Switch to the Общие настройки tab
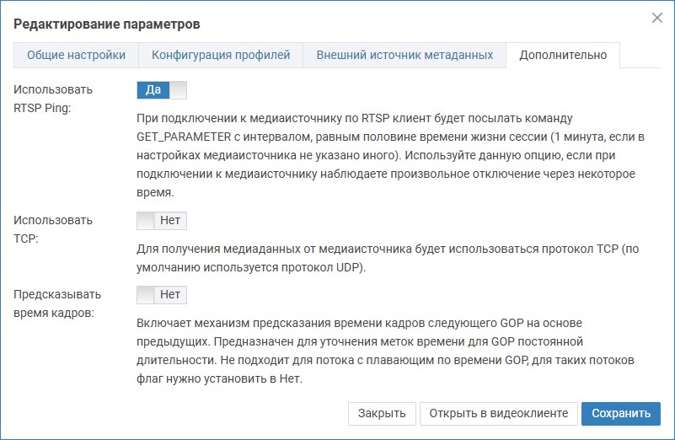Image resolution: width=675 pixels, height=440 pixels. click(x=76, y=55)
